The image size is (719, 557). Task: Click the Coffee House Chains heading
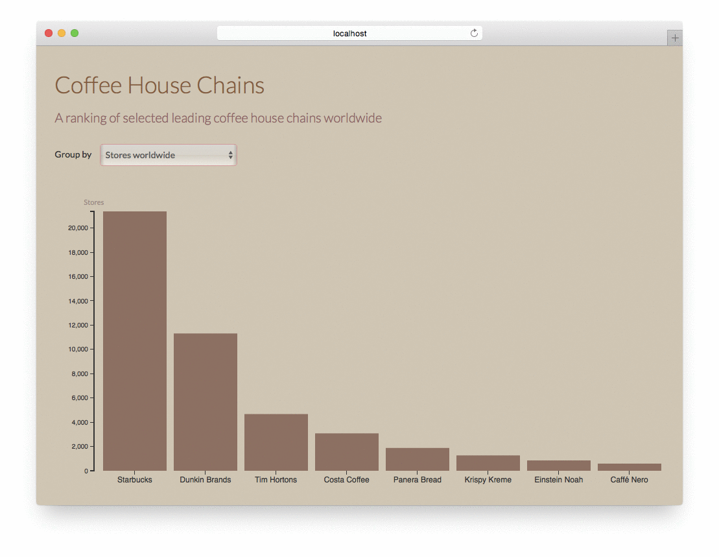pos(159,86)
